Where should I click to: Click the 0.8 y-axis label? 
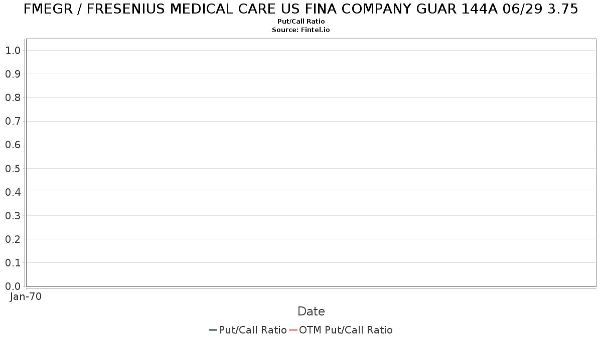13,98
